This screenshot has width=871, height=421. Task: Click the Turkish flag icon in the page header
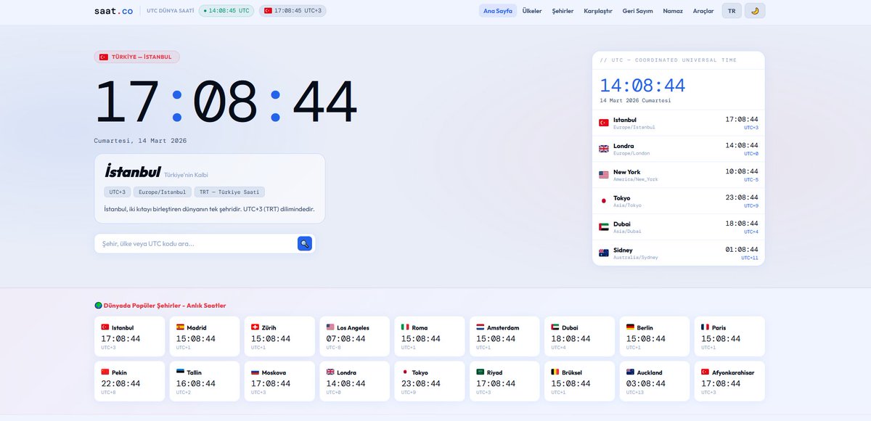[x=268, y=11]
